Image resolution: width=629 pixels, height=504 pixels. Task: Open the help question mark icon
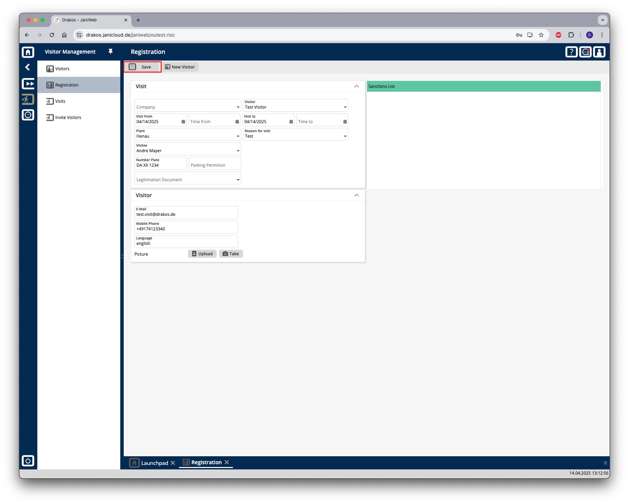571,52
